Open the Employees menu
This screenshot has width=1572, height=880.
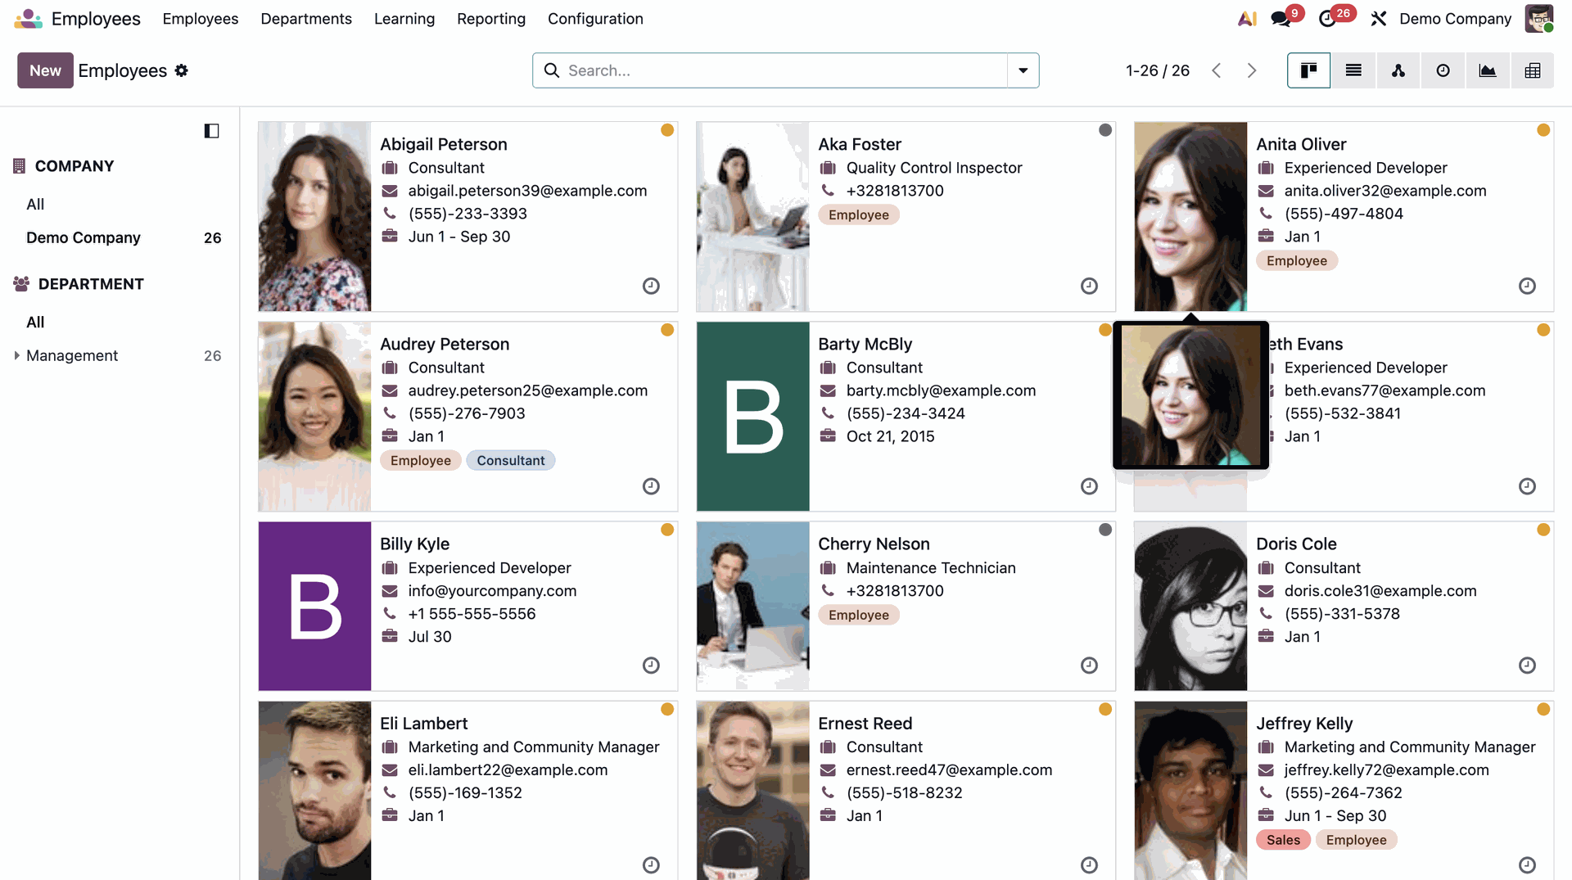coord(201,19)
